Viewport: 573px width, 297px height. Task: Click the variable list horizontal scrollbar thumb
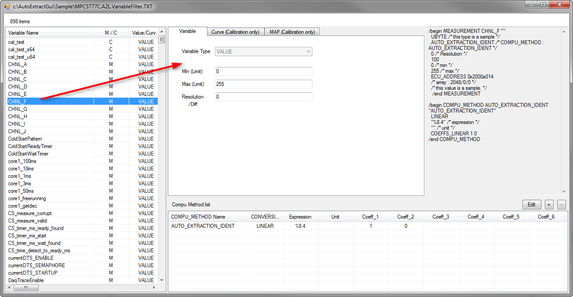click(x=26, y=287)
